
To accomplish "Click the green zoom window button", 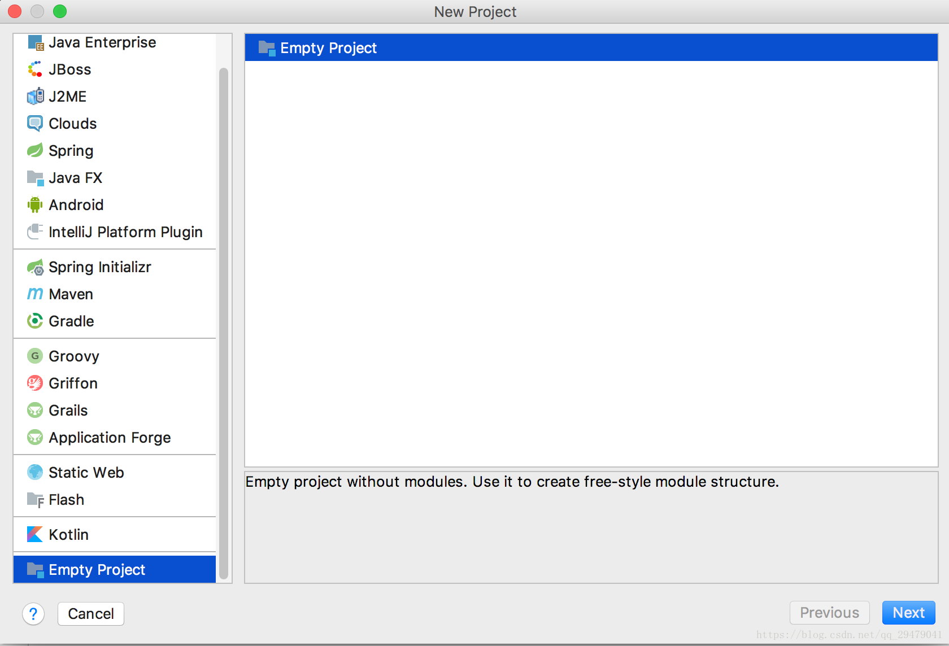I will [60, 11].
